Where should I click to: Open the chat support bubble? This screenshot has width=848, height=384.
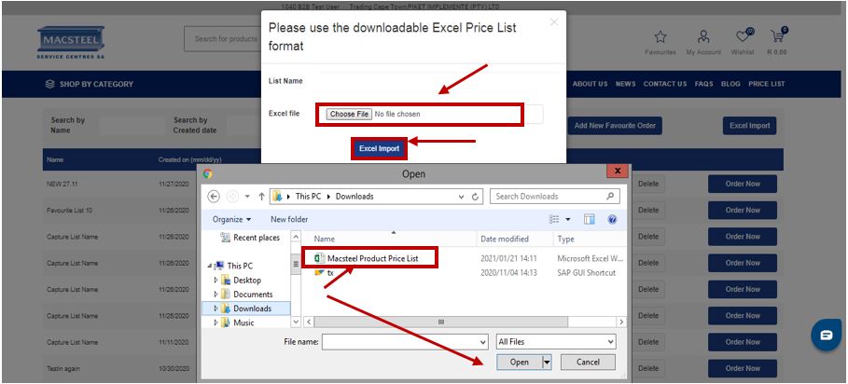coord(825,335)
